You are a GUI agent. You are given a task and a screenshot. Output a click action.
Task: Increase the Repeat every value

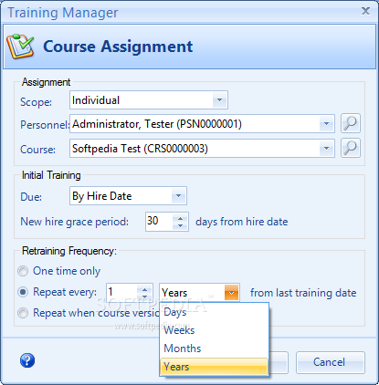pos(144,289)
